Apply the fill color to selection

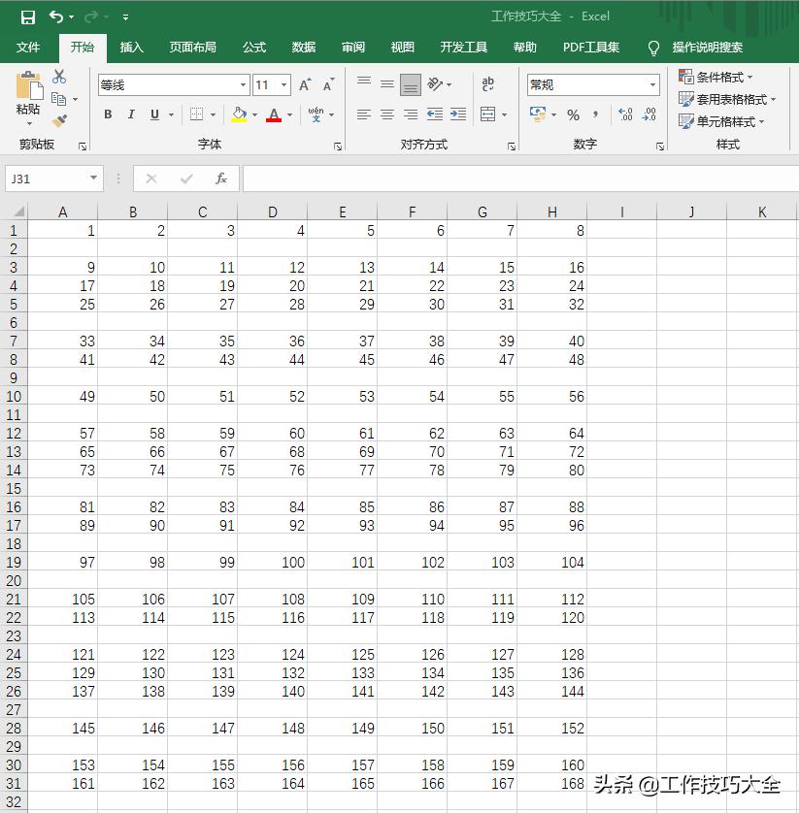pos(239,114)
